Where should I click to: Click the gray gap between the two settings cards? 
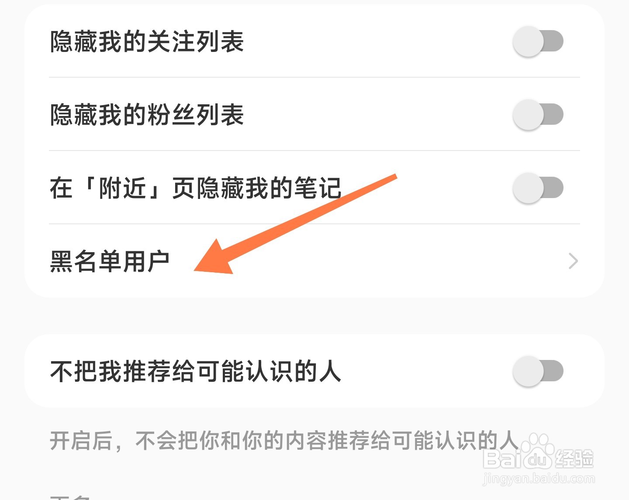point(314,316)
